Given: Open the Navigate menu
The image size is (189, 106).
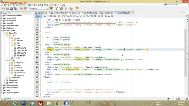Looking at the screenshot, I should click(x=16, y=5).
